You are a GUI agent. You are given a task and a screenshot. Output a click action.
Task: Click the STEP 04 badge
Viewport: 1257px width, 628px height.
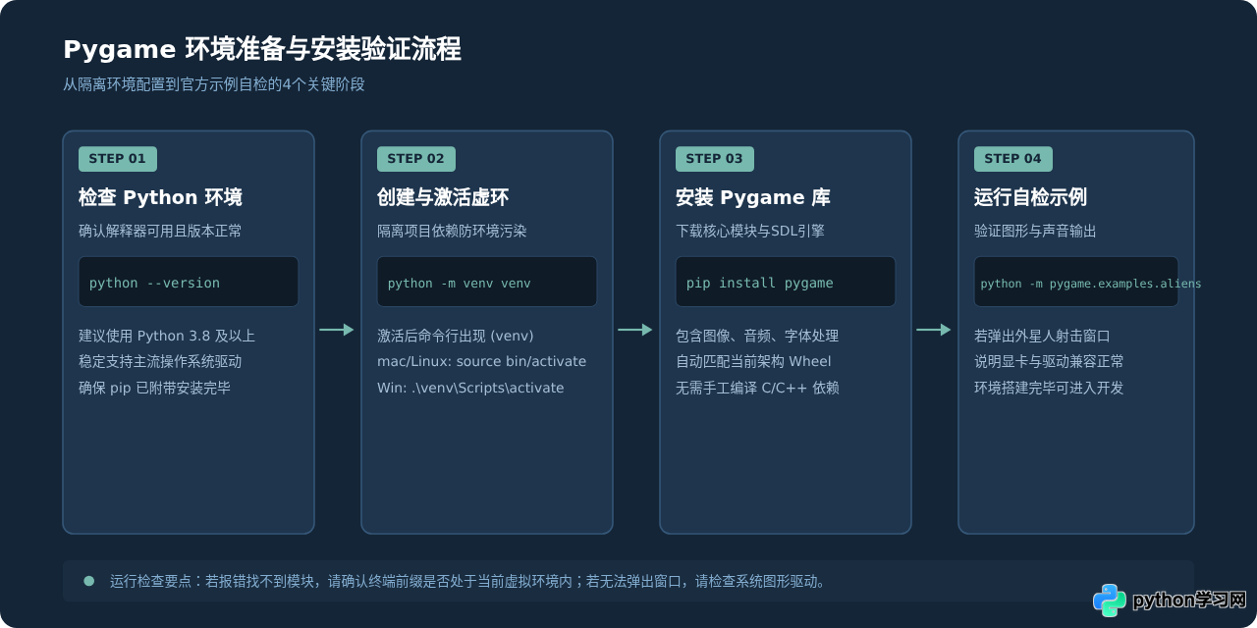click(x=1013, y=159)
